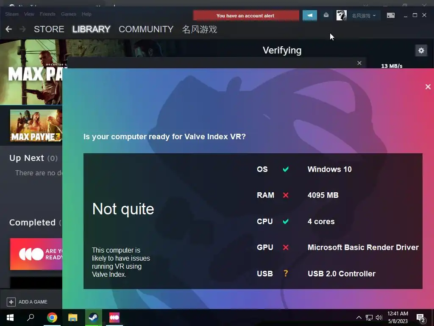434x326 pixels.
Task: Open Google Chrome from taskbar
Action: (x=52, y=318)
